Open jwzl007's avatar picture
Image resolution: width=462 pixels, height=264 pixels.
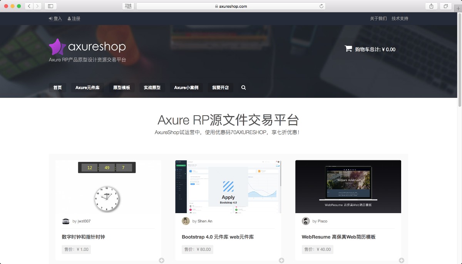click(65, 221)
